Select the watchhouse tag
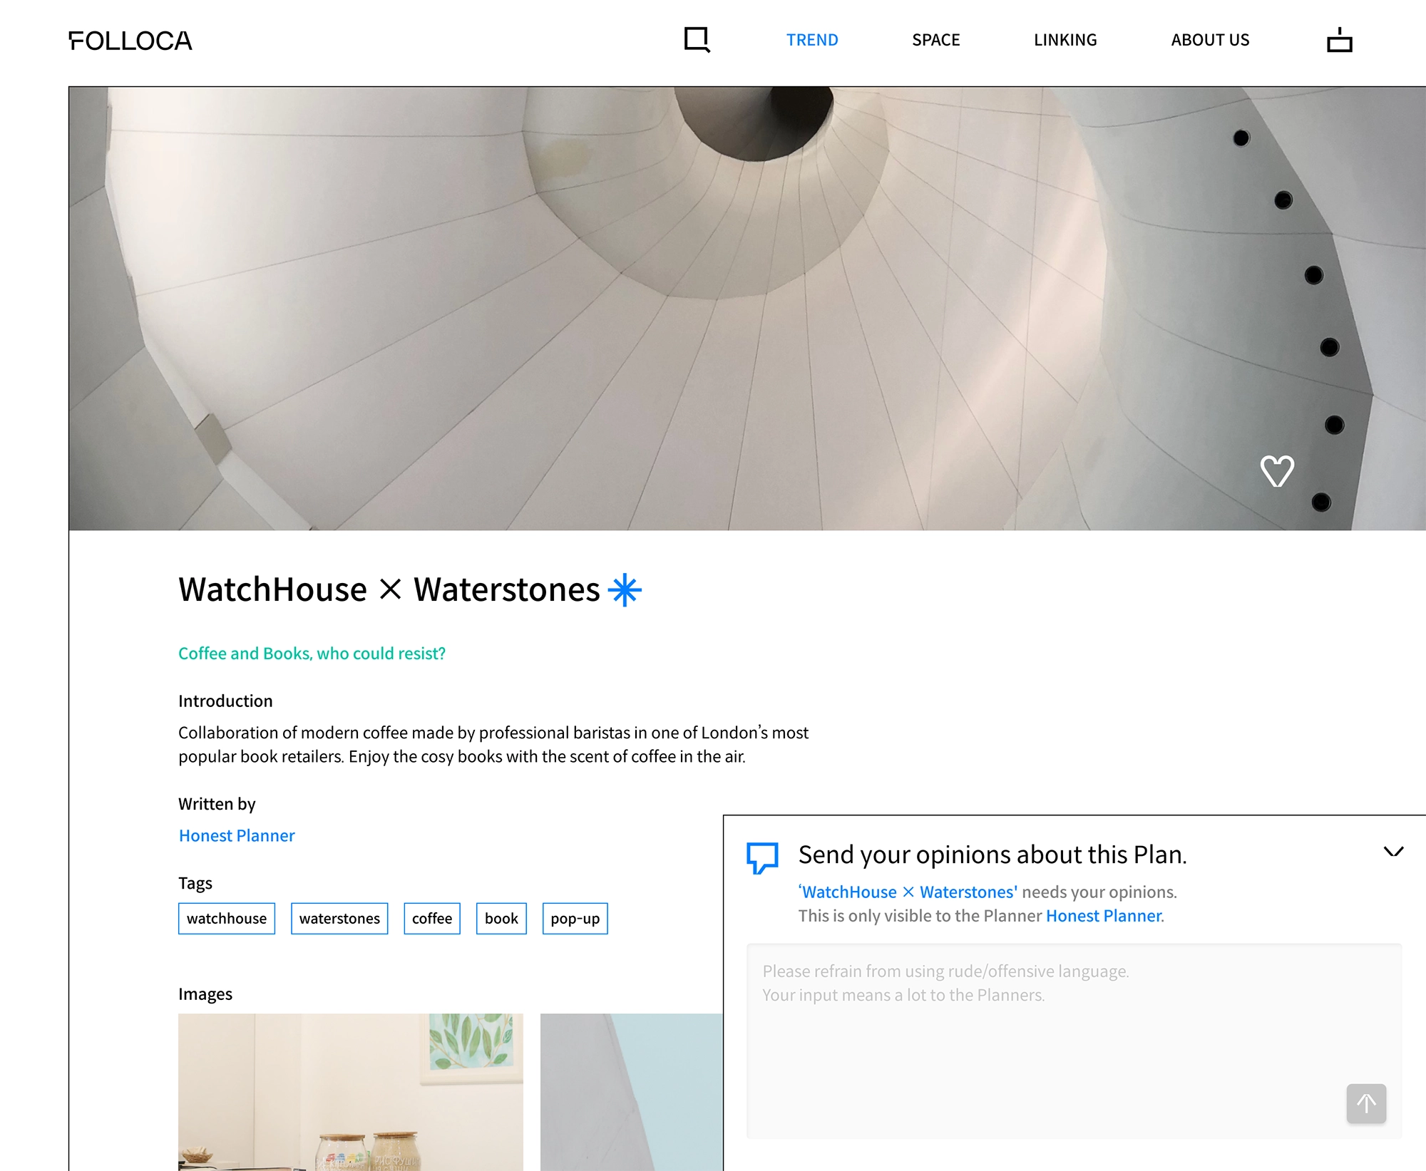 click(227, 918)
